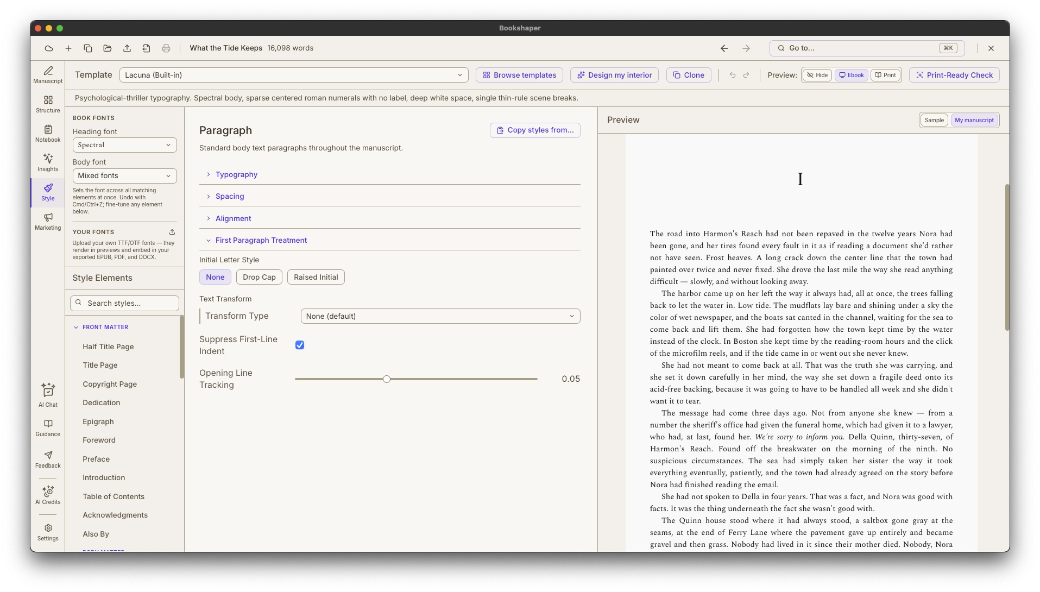Open the Insights sidebar section
The image size is (1040, 592).
click(x=48, y=163)
